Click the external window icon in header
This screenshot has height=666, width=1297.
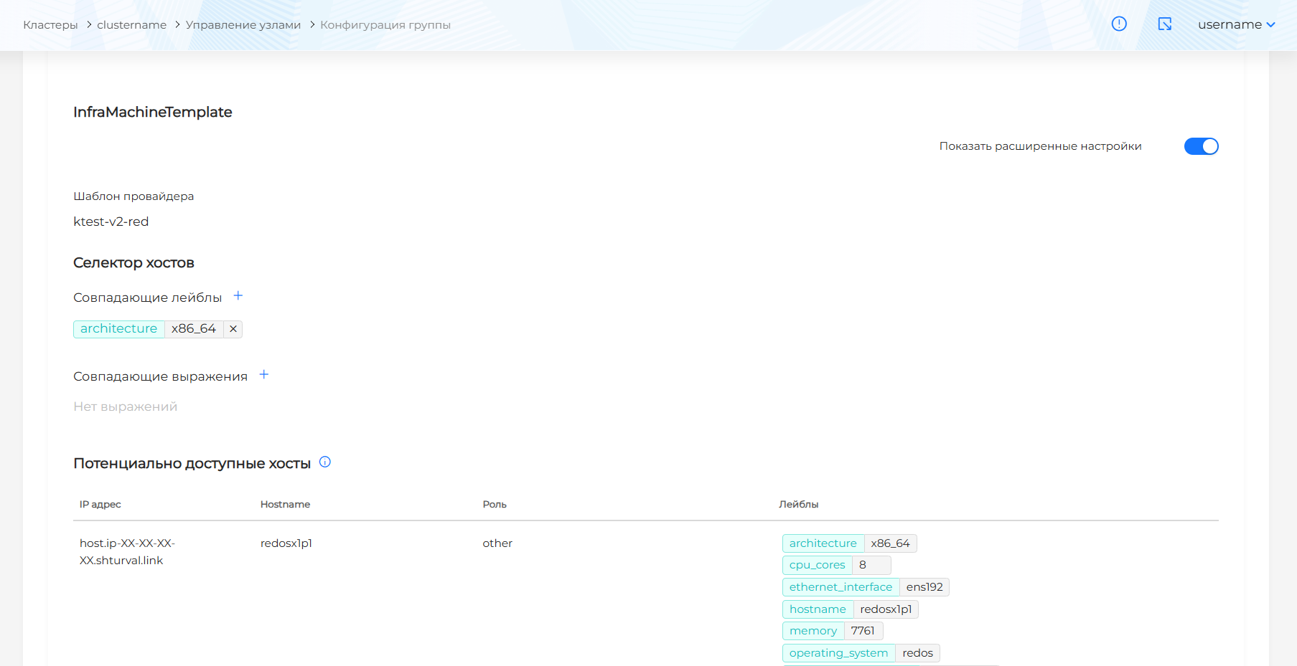click(1165, 24)
